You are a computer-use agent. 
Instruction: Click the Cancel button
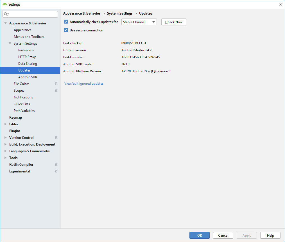tap(223, 235)
